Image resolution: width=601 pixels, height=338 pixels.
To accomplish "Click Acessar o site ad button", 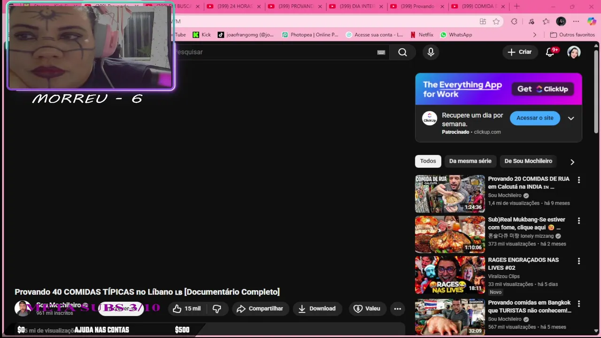I will click(535, 118).
